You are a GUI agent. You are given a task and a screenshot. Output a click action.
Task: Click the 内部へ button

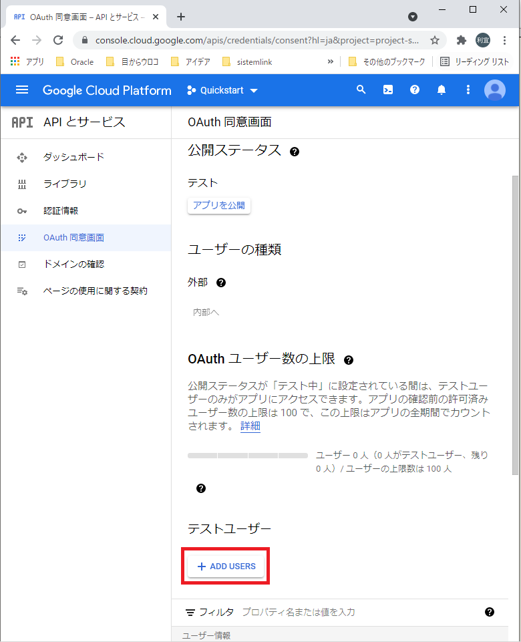[x=206, y=313]
